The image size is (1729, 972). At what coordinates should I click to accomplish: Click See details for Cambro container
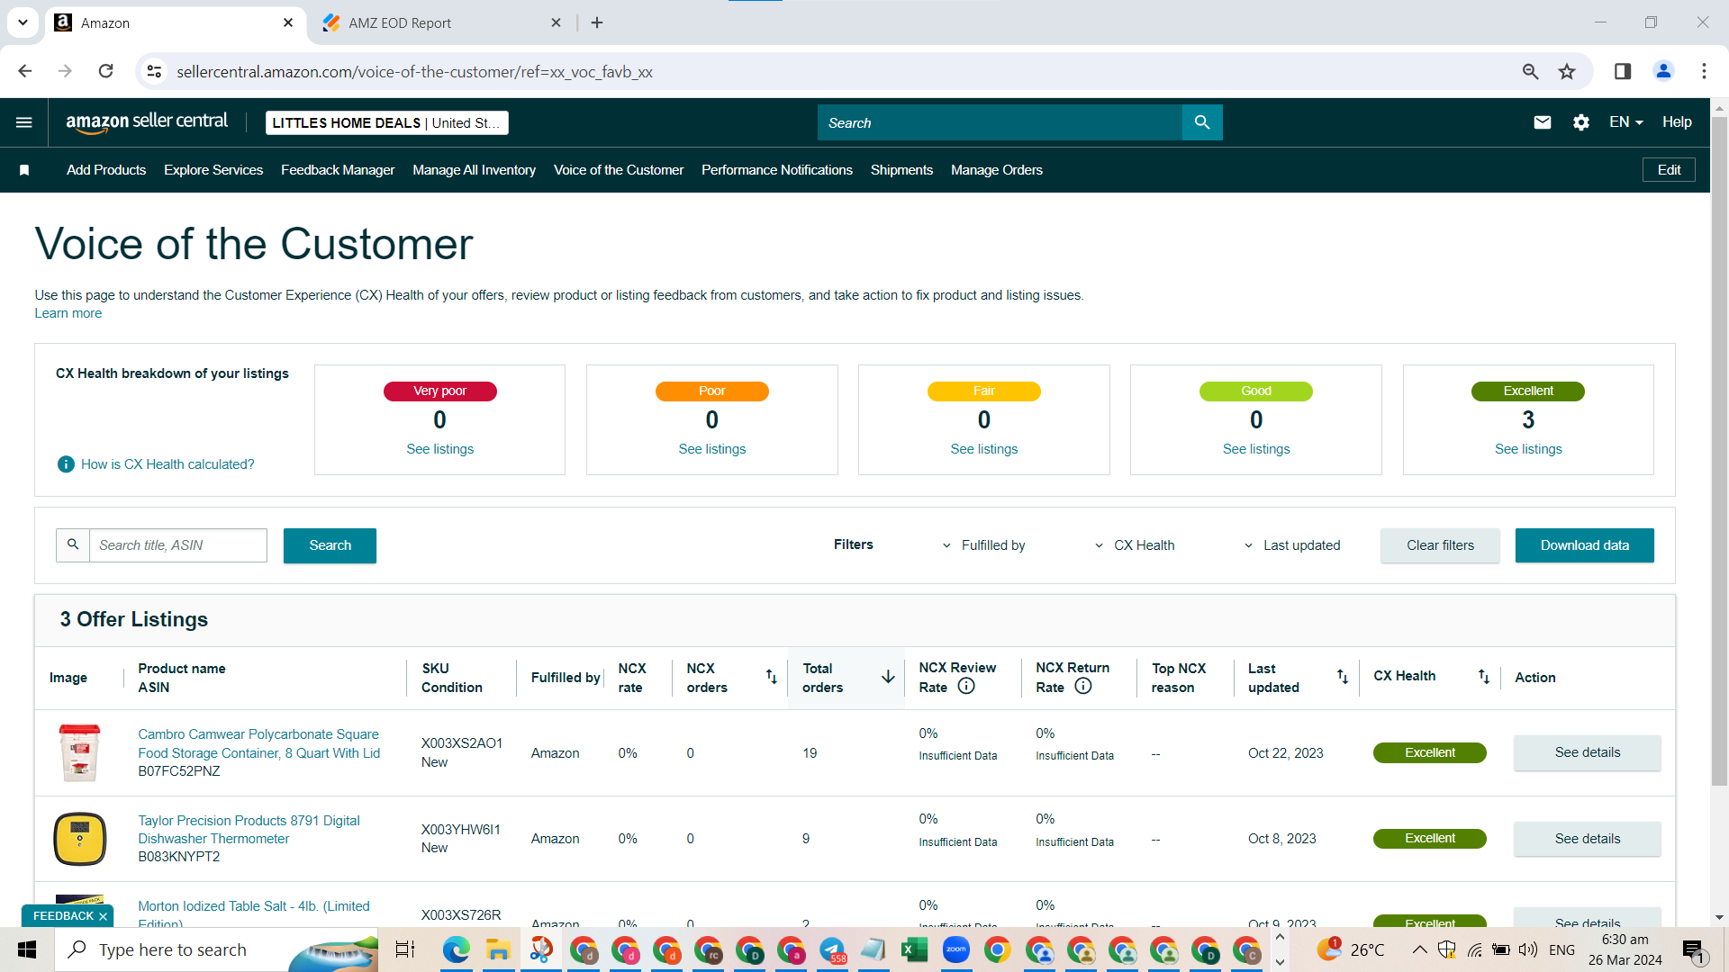tap(1587, 752)
